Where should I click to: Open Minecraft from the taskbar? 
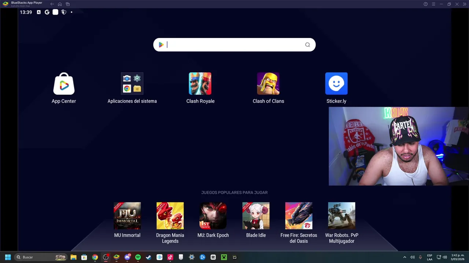[224, 257]
